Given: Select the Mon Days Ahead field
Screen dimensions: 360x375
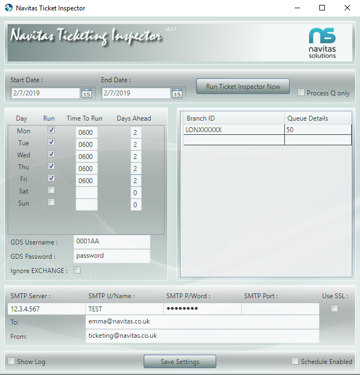Looking at the screenshot, I should tap(136, 133).
